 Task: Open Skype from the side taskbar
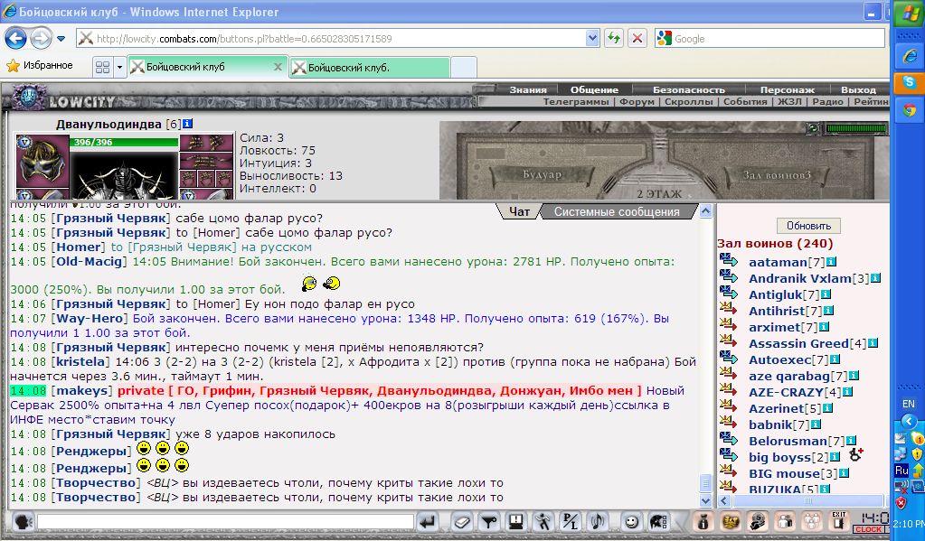(909, 82)
